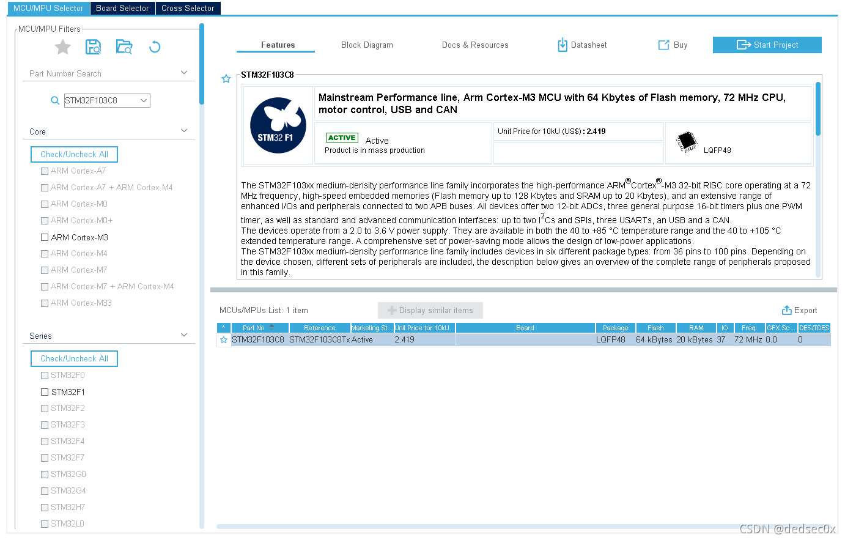Open the part number combo box dropdown
This screenshot has height=540, width=845.
tap(144, 100)
